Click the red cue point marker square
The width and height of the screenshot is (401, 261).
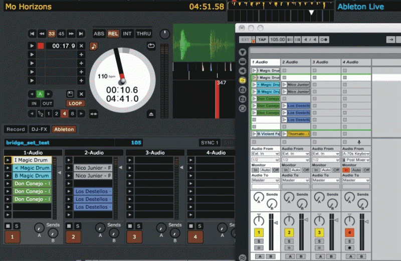click(41, 46)
